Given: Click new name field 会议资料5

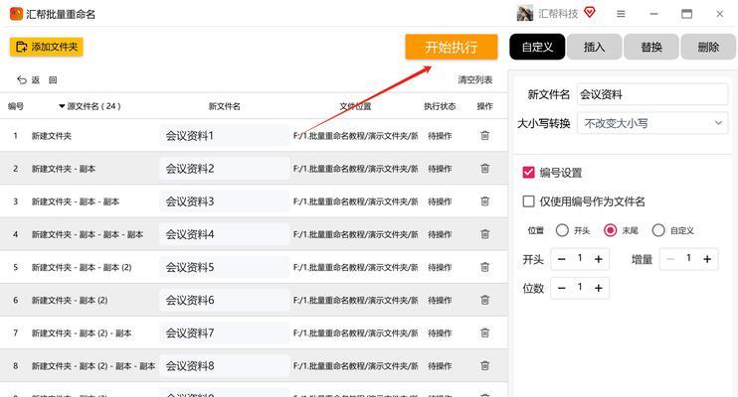Looking at the screenshot, I should (x=225, y=267).
